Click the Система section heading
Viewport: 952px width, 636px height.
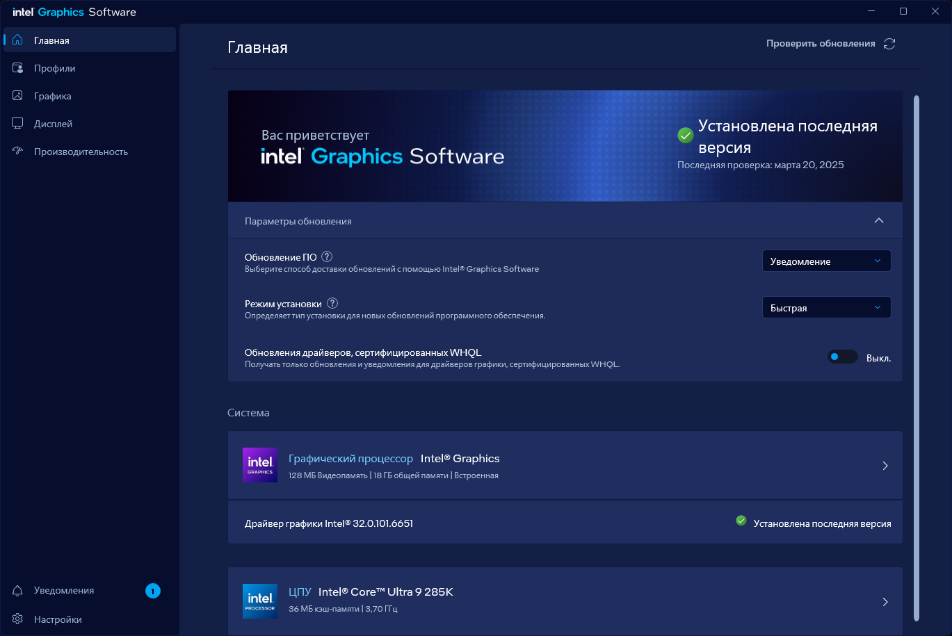[x=248, y=413]
